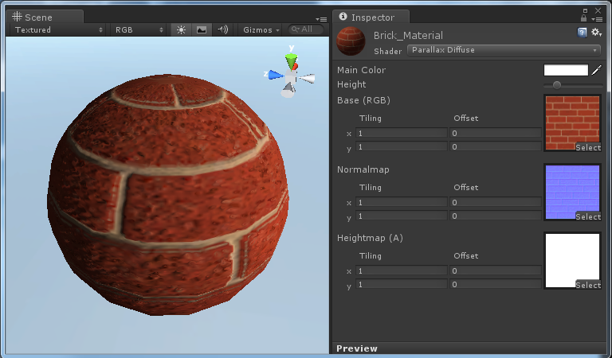Image resolution: width=612 pixels, height=358 pixels.
Task: Select the brick sphere in Scene view
Action: 168,195
